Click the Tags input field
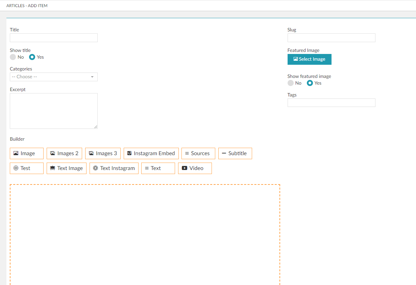Viewport: 416px width, 285px height. click(331, 103)
